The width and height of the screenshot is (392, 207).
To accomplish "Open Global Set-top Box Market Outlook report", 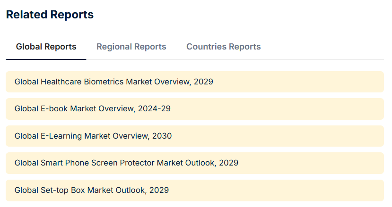I will 91,190.
